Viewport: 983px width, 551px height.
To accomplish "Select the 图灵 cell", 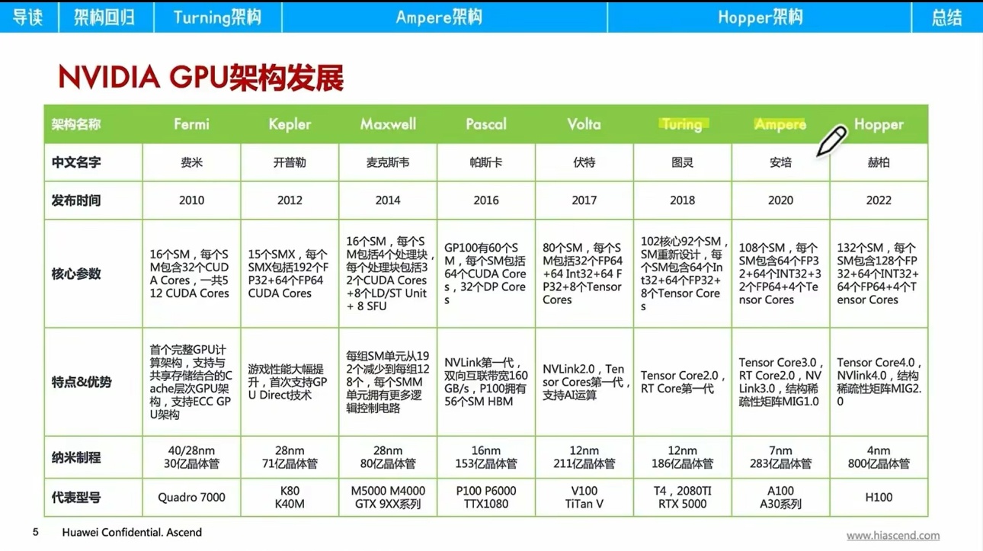I will [682, 162].
